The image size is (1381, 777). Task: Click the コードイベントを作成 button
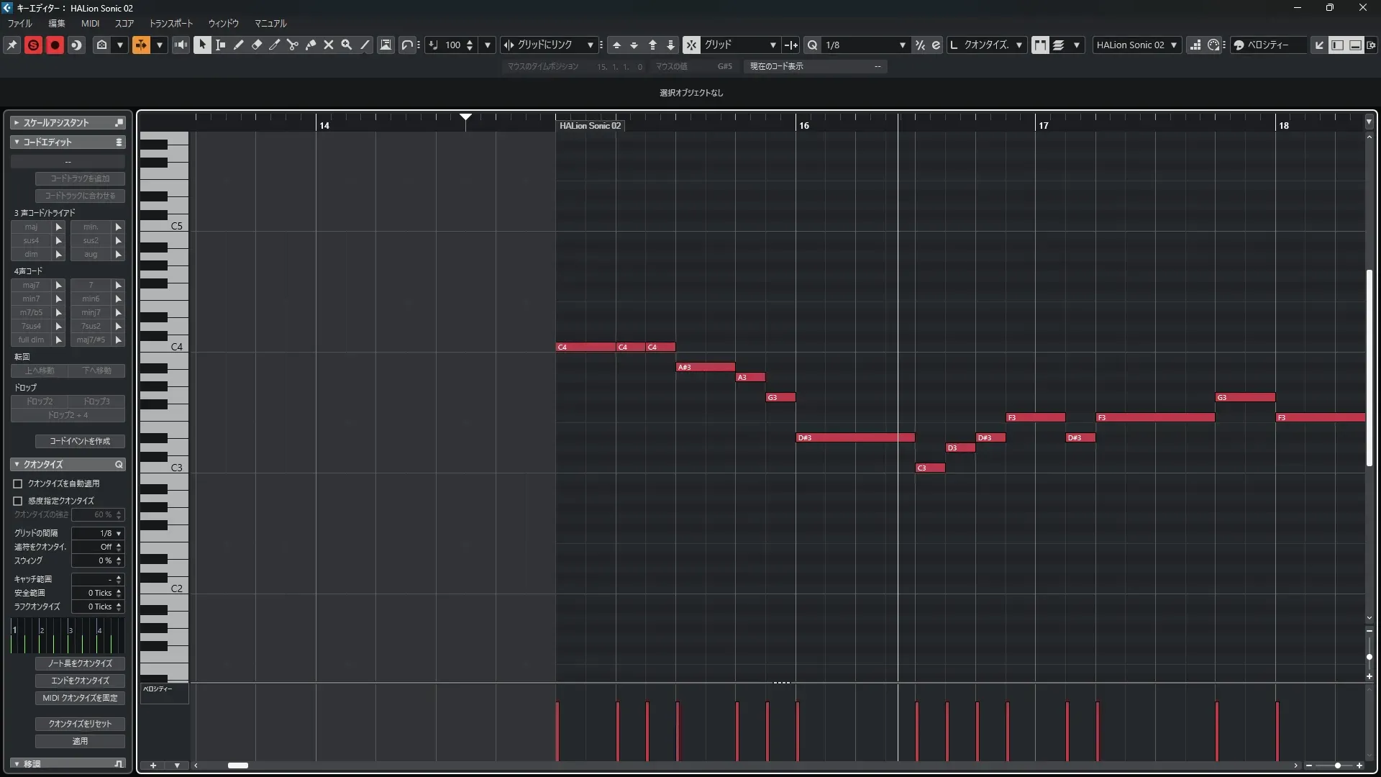(x=80, y=441)
